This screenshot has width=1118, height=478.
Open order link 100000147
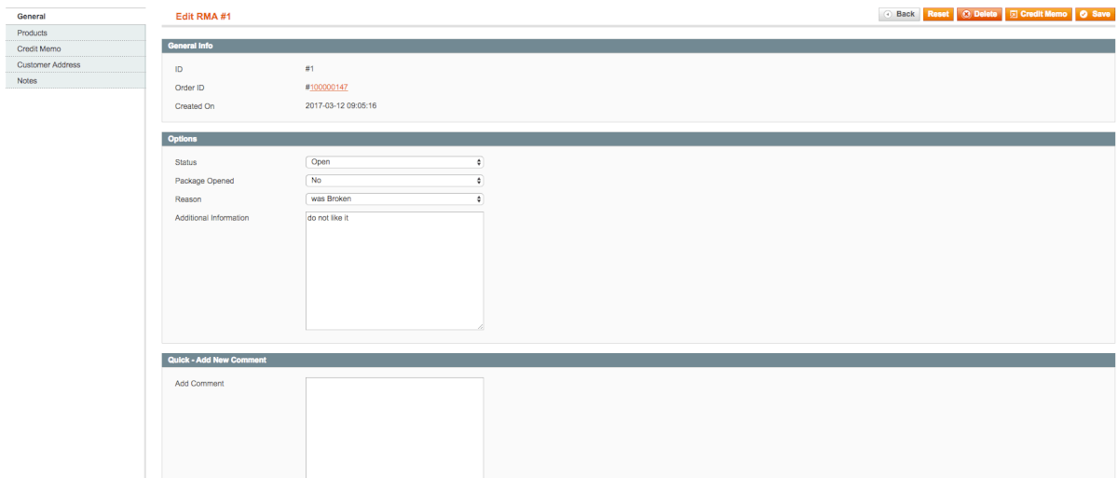[329, 87]
